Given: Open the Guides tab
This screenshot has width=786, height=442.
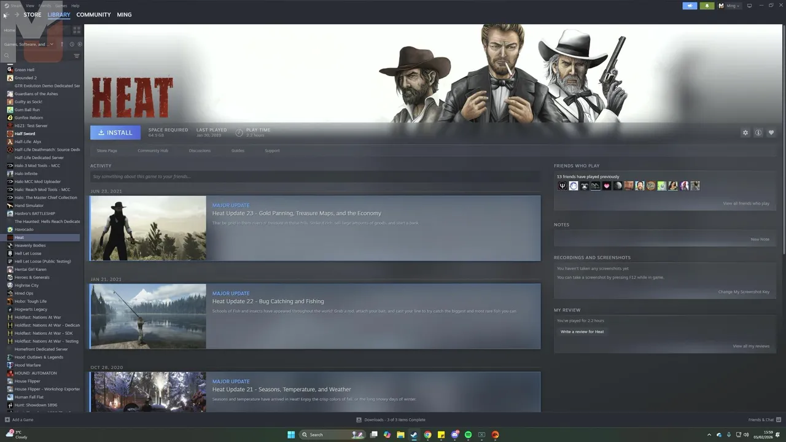Looking at the screenshot, I should [238, 150].
